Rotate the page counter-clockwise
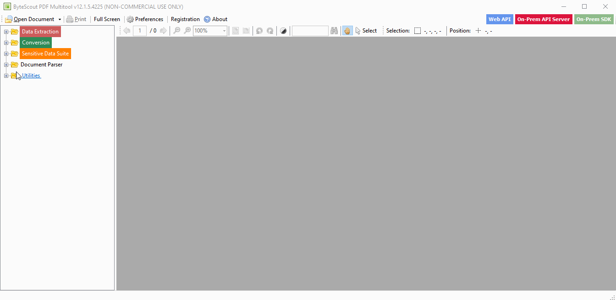This screenshot has height=300, width=616. (259, 31)
